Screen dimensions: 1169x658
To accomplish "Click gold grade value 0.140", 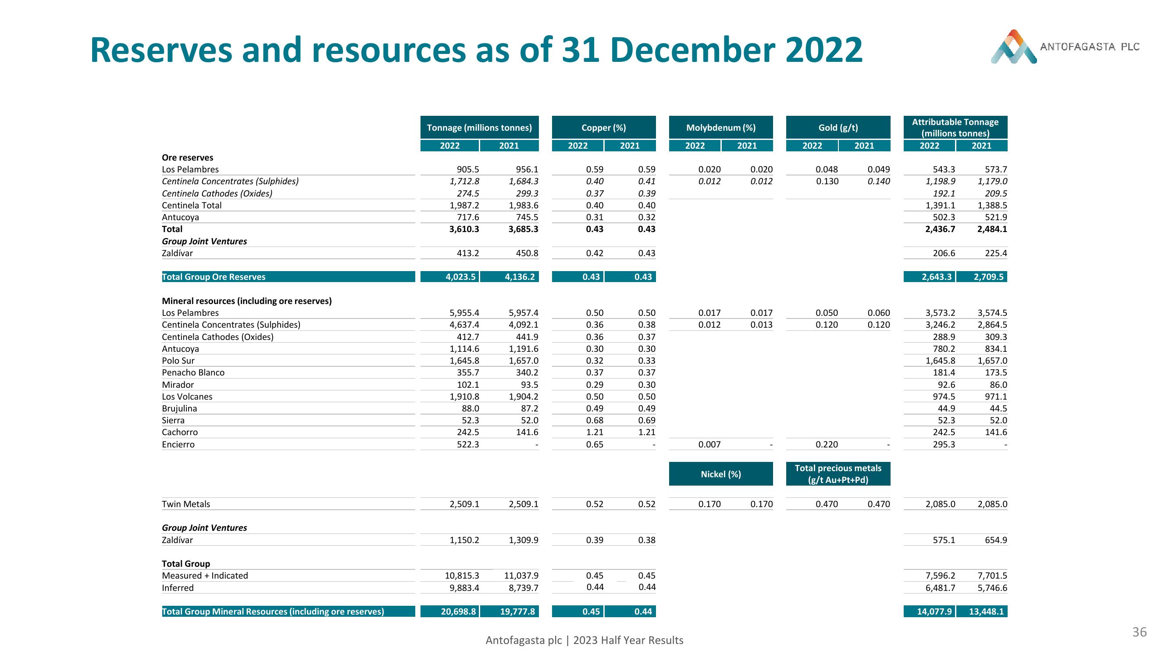I will pyautogui.click(x=879, y=181).
